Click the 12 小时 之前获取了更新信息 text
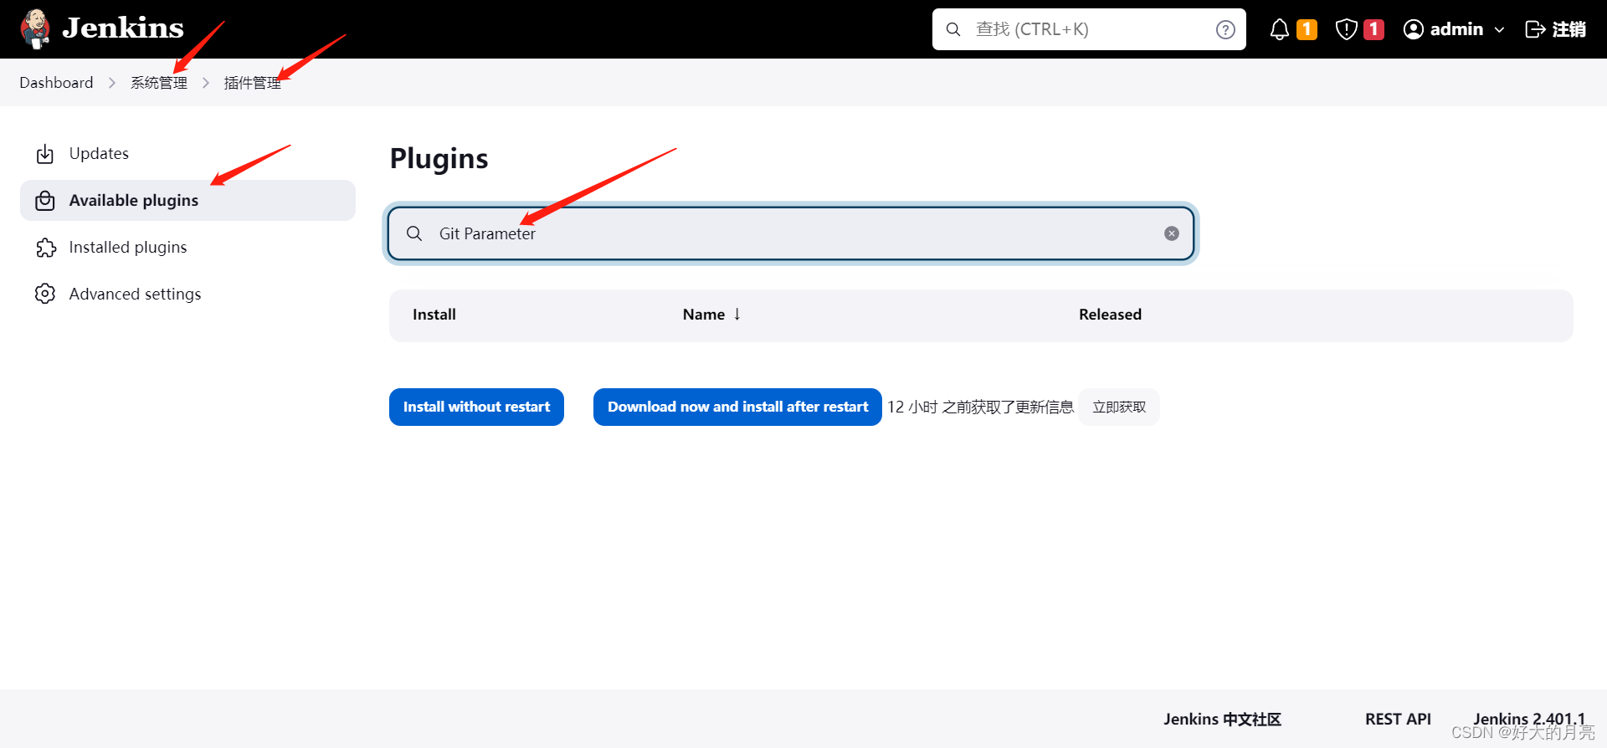1607x748 pixels. tap(980, 407)
